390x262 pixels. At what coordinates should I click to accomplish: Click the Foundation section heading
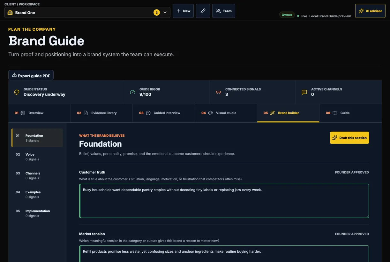pyautogui.click(x=100, y=144)
